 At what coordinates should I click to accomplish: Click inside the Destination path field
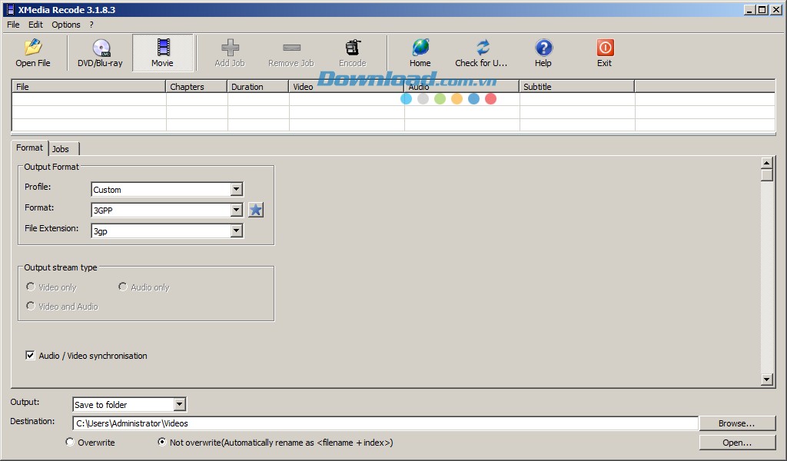[307, 423]
